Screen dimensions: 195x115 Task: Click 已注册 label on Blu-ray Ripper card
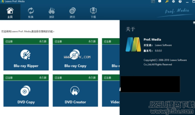tap(9, 41)
